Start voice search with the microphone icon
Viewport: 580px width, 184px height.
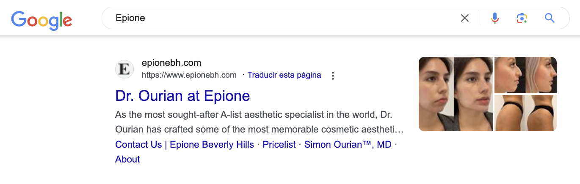(494, 18)
